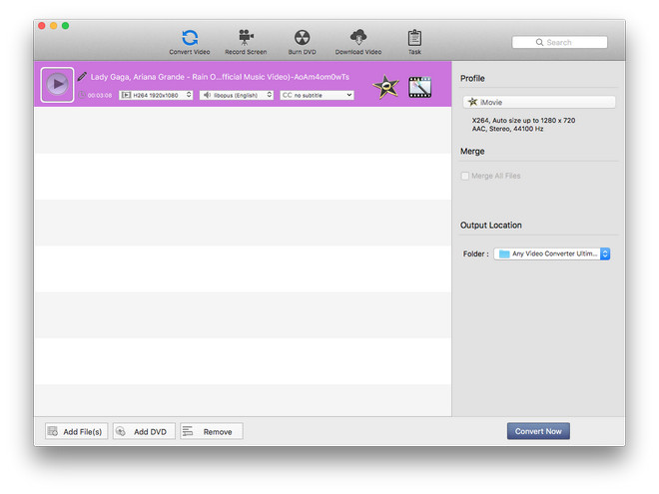
Task: Minimize the window with yellow button
Action: pos(53,26)
